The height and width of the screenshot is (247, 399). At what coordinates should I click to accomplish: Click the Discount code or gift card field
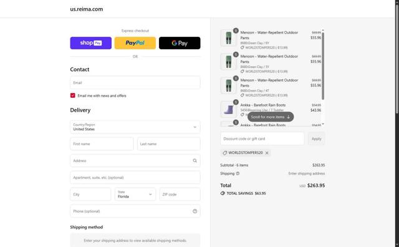[262, 138]
